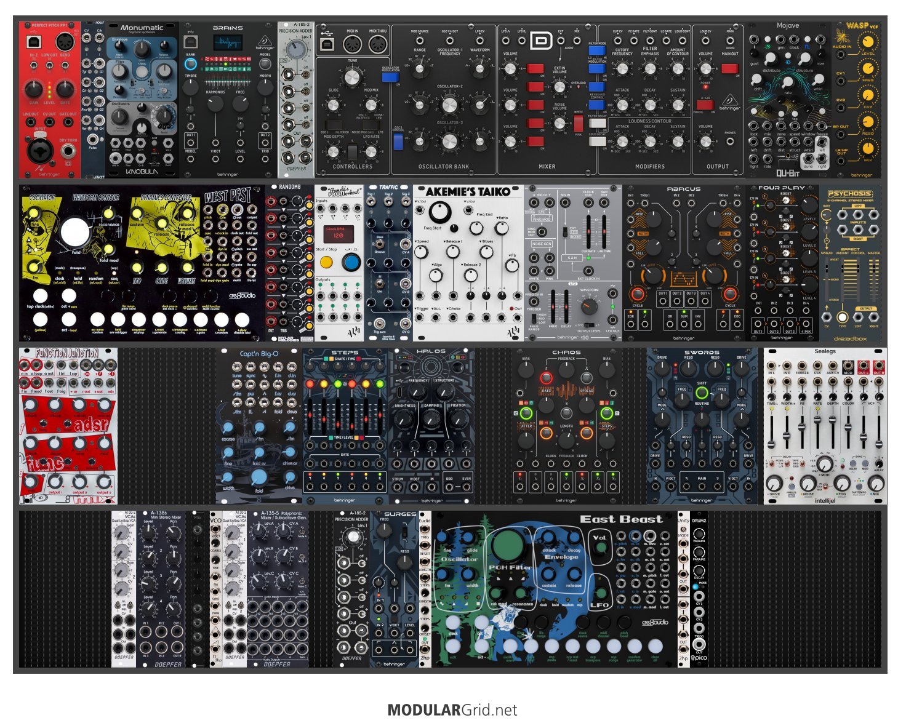This screenshot has height=723, width=906.
Task: Select the MIDI THRU socket on Model D
Action: point(378,44)
